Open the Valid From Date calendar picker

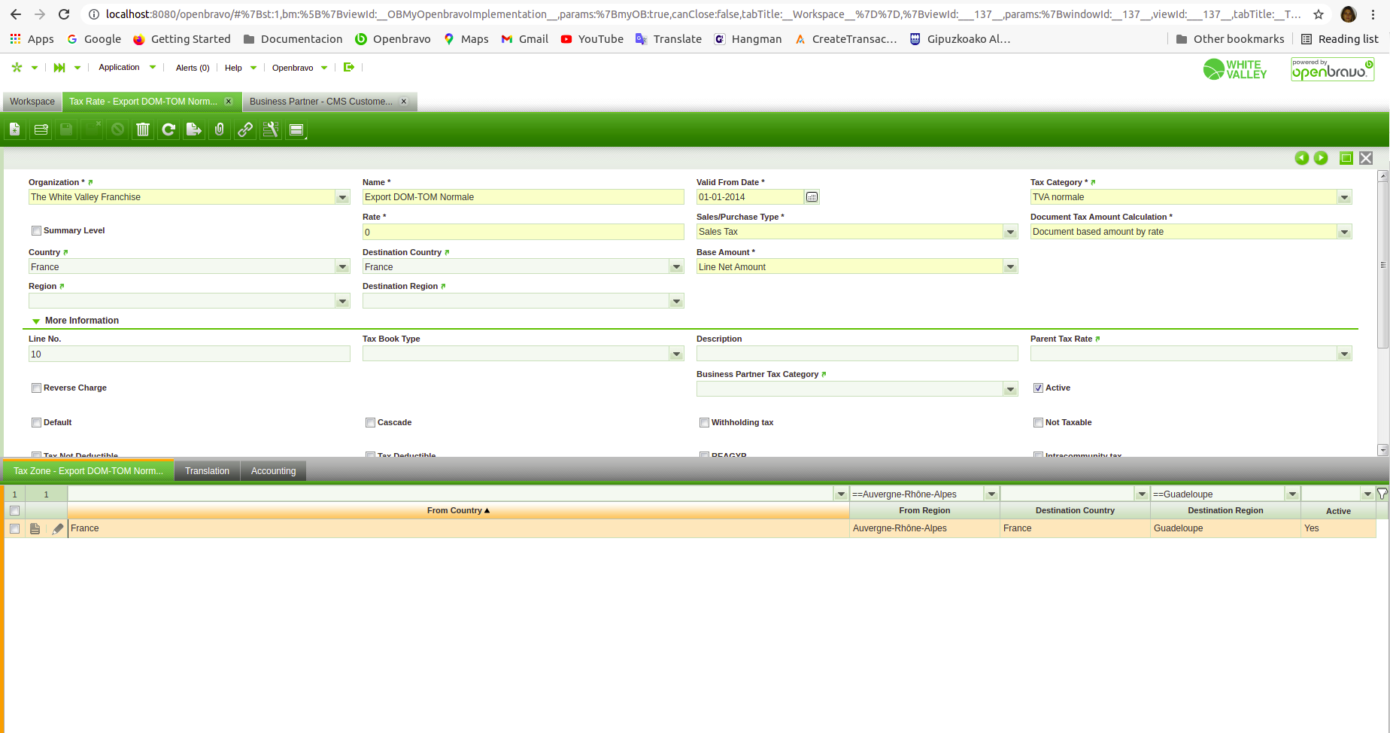[812, 197]
